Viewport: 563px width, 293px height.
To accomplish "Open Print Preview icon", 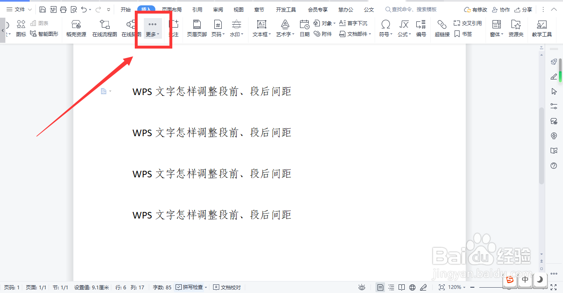I will (x=74, y=9).
